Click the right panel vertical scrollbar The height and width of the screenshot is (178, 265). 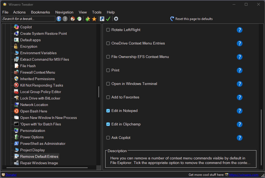(x=261, y=138)
